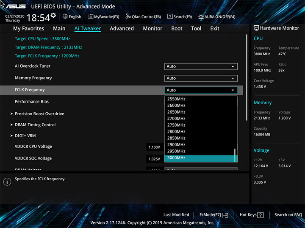Click the CPU Ratio 38x value

coord(281,71)
